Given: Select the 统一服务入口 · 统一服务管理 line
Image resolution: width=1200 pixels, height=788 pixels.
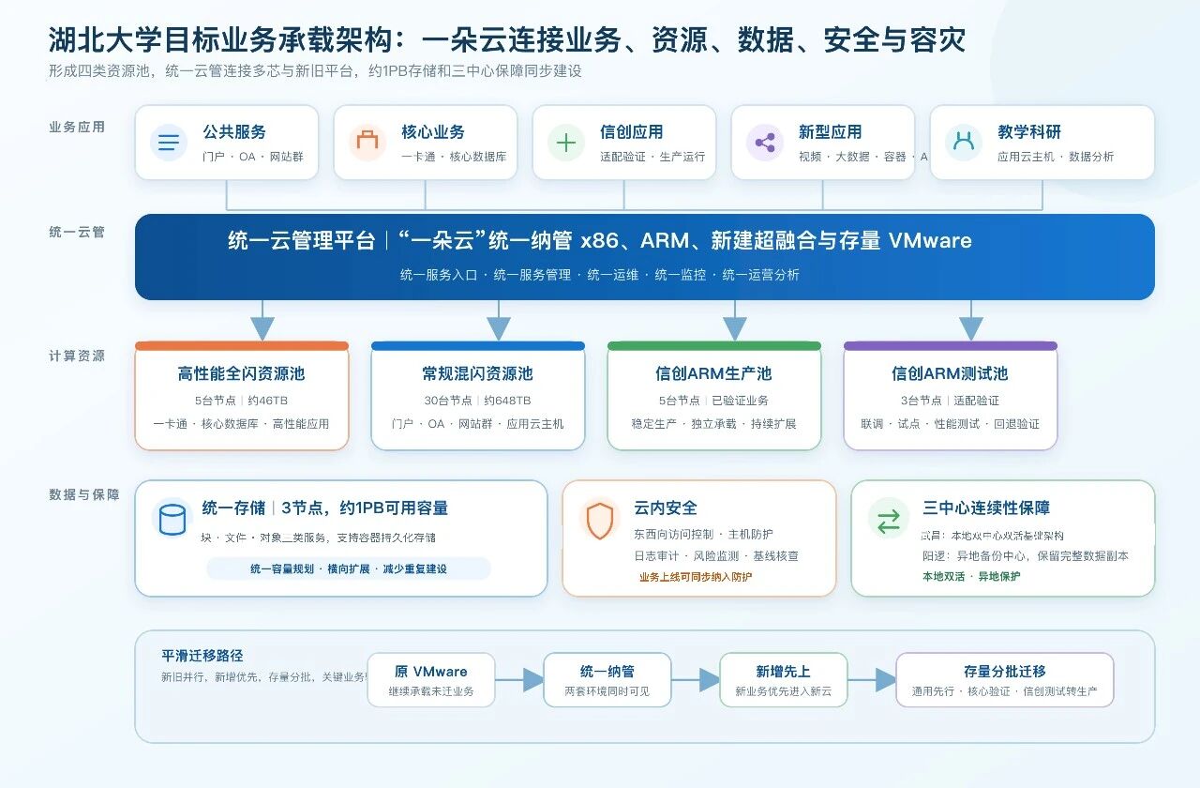Looking at the screenshot, I should (600, 275).
